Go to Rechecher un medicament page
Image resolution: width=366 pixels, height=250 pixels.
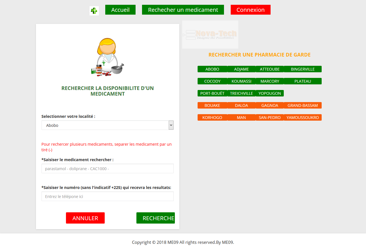tap(183, 10)
